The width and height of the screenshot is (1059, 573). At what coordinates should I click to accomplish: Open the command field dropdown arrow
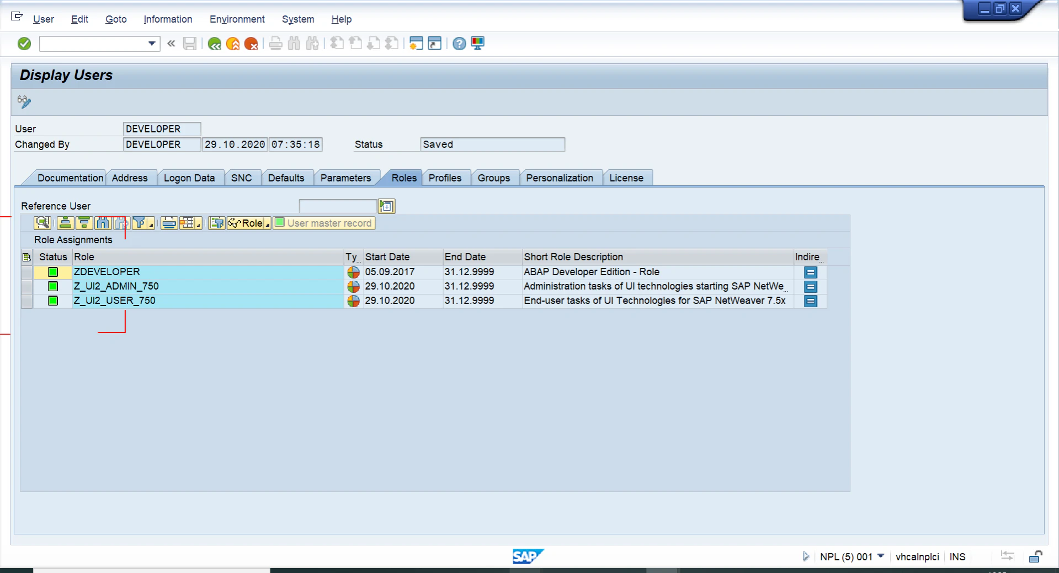(x=152, y=44)
